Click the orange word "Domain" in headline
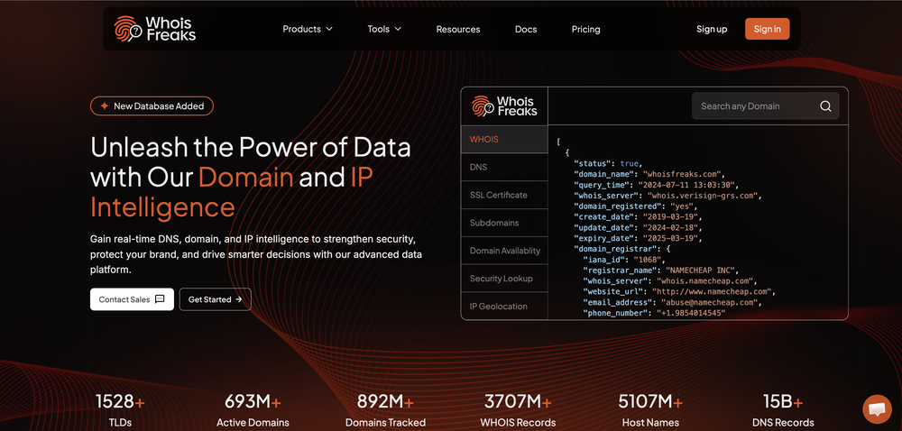Image resolution: width=902 pixels, height=431 pixels. [245, 178]
